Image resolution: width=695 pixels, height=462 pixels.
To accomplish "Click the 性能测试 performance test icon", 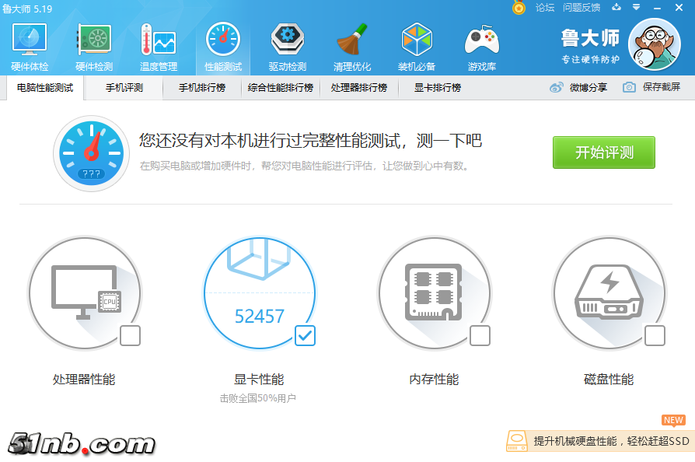I will (222, 44).
